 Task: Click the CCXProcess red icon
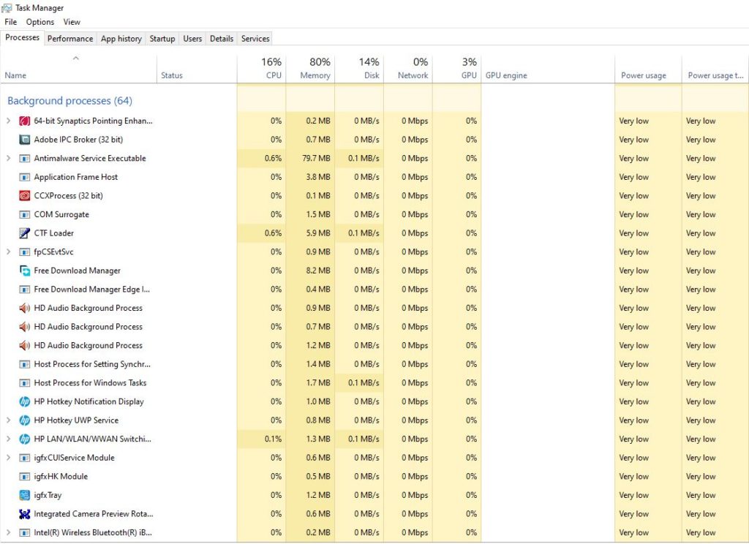point(24,196)
